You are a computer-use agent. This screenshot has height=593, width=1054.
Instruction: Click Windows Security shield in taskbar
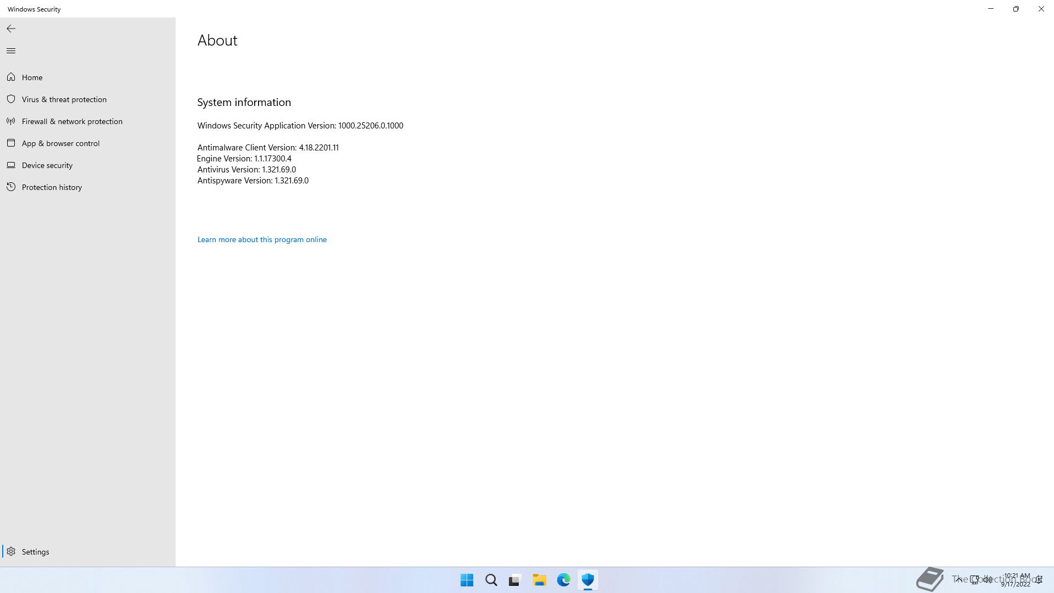(588, 580)
